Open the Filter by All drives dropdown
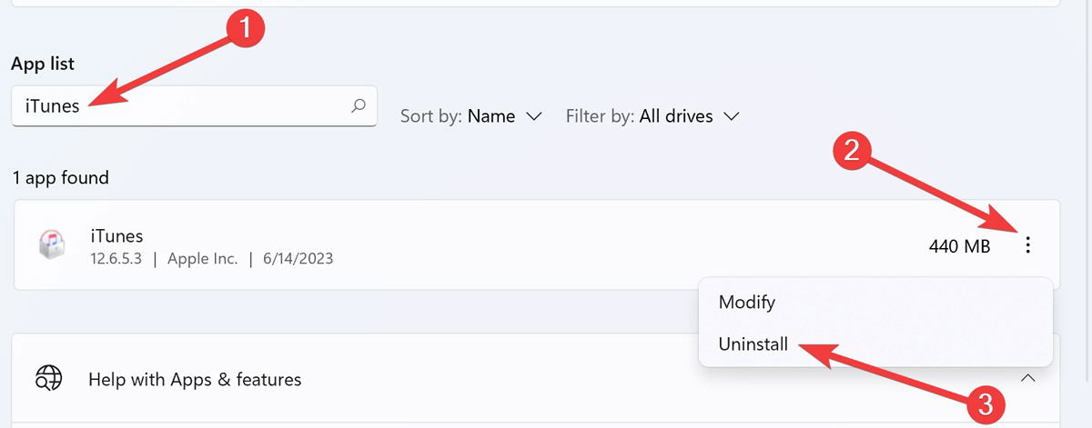This screenshot has height=428, width=1092. point(652,116)
